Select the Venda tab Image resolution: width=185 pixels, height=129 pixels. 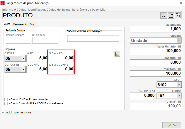click(x=7, y=24)
